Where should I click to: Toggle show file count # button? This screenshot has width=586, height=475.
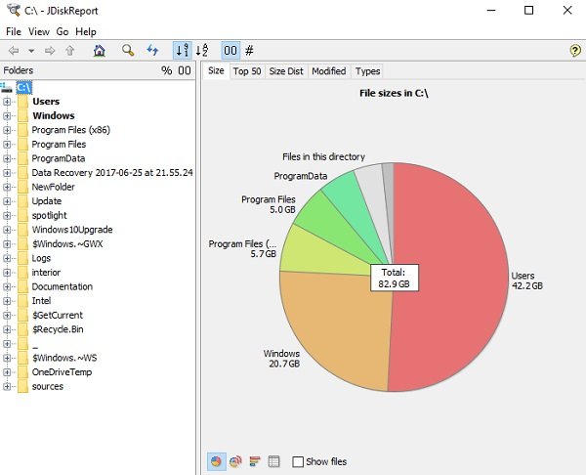pos(249,50)
